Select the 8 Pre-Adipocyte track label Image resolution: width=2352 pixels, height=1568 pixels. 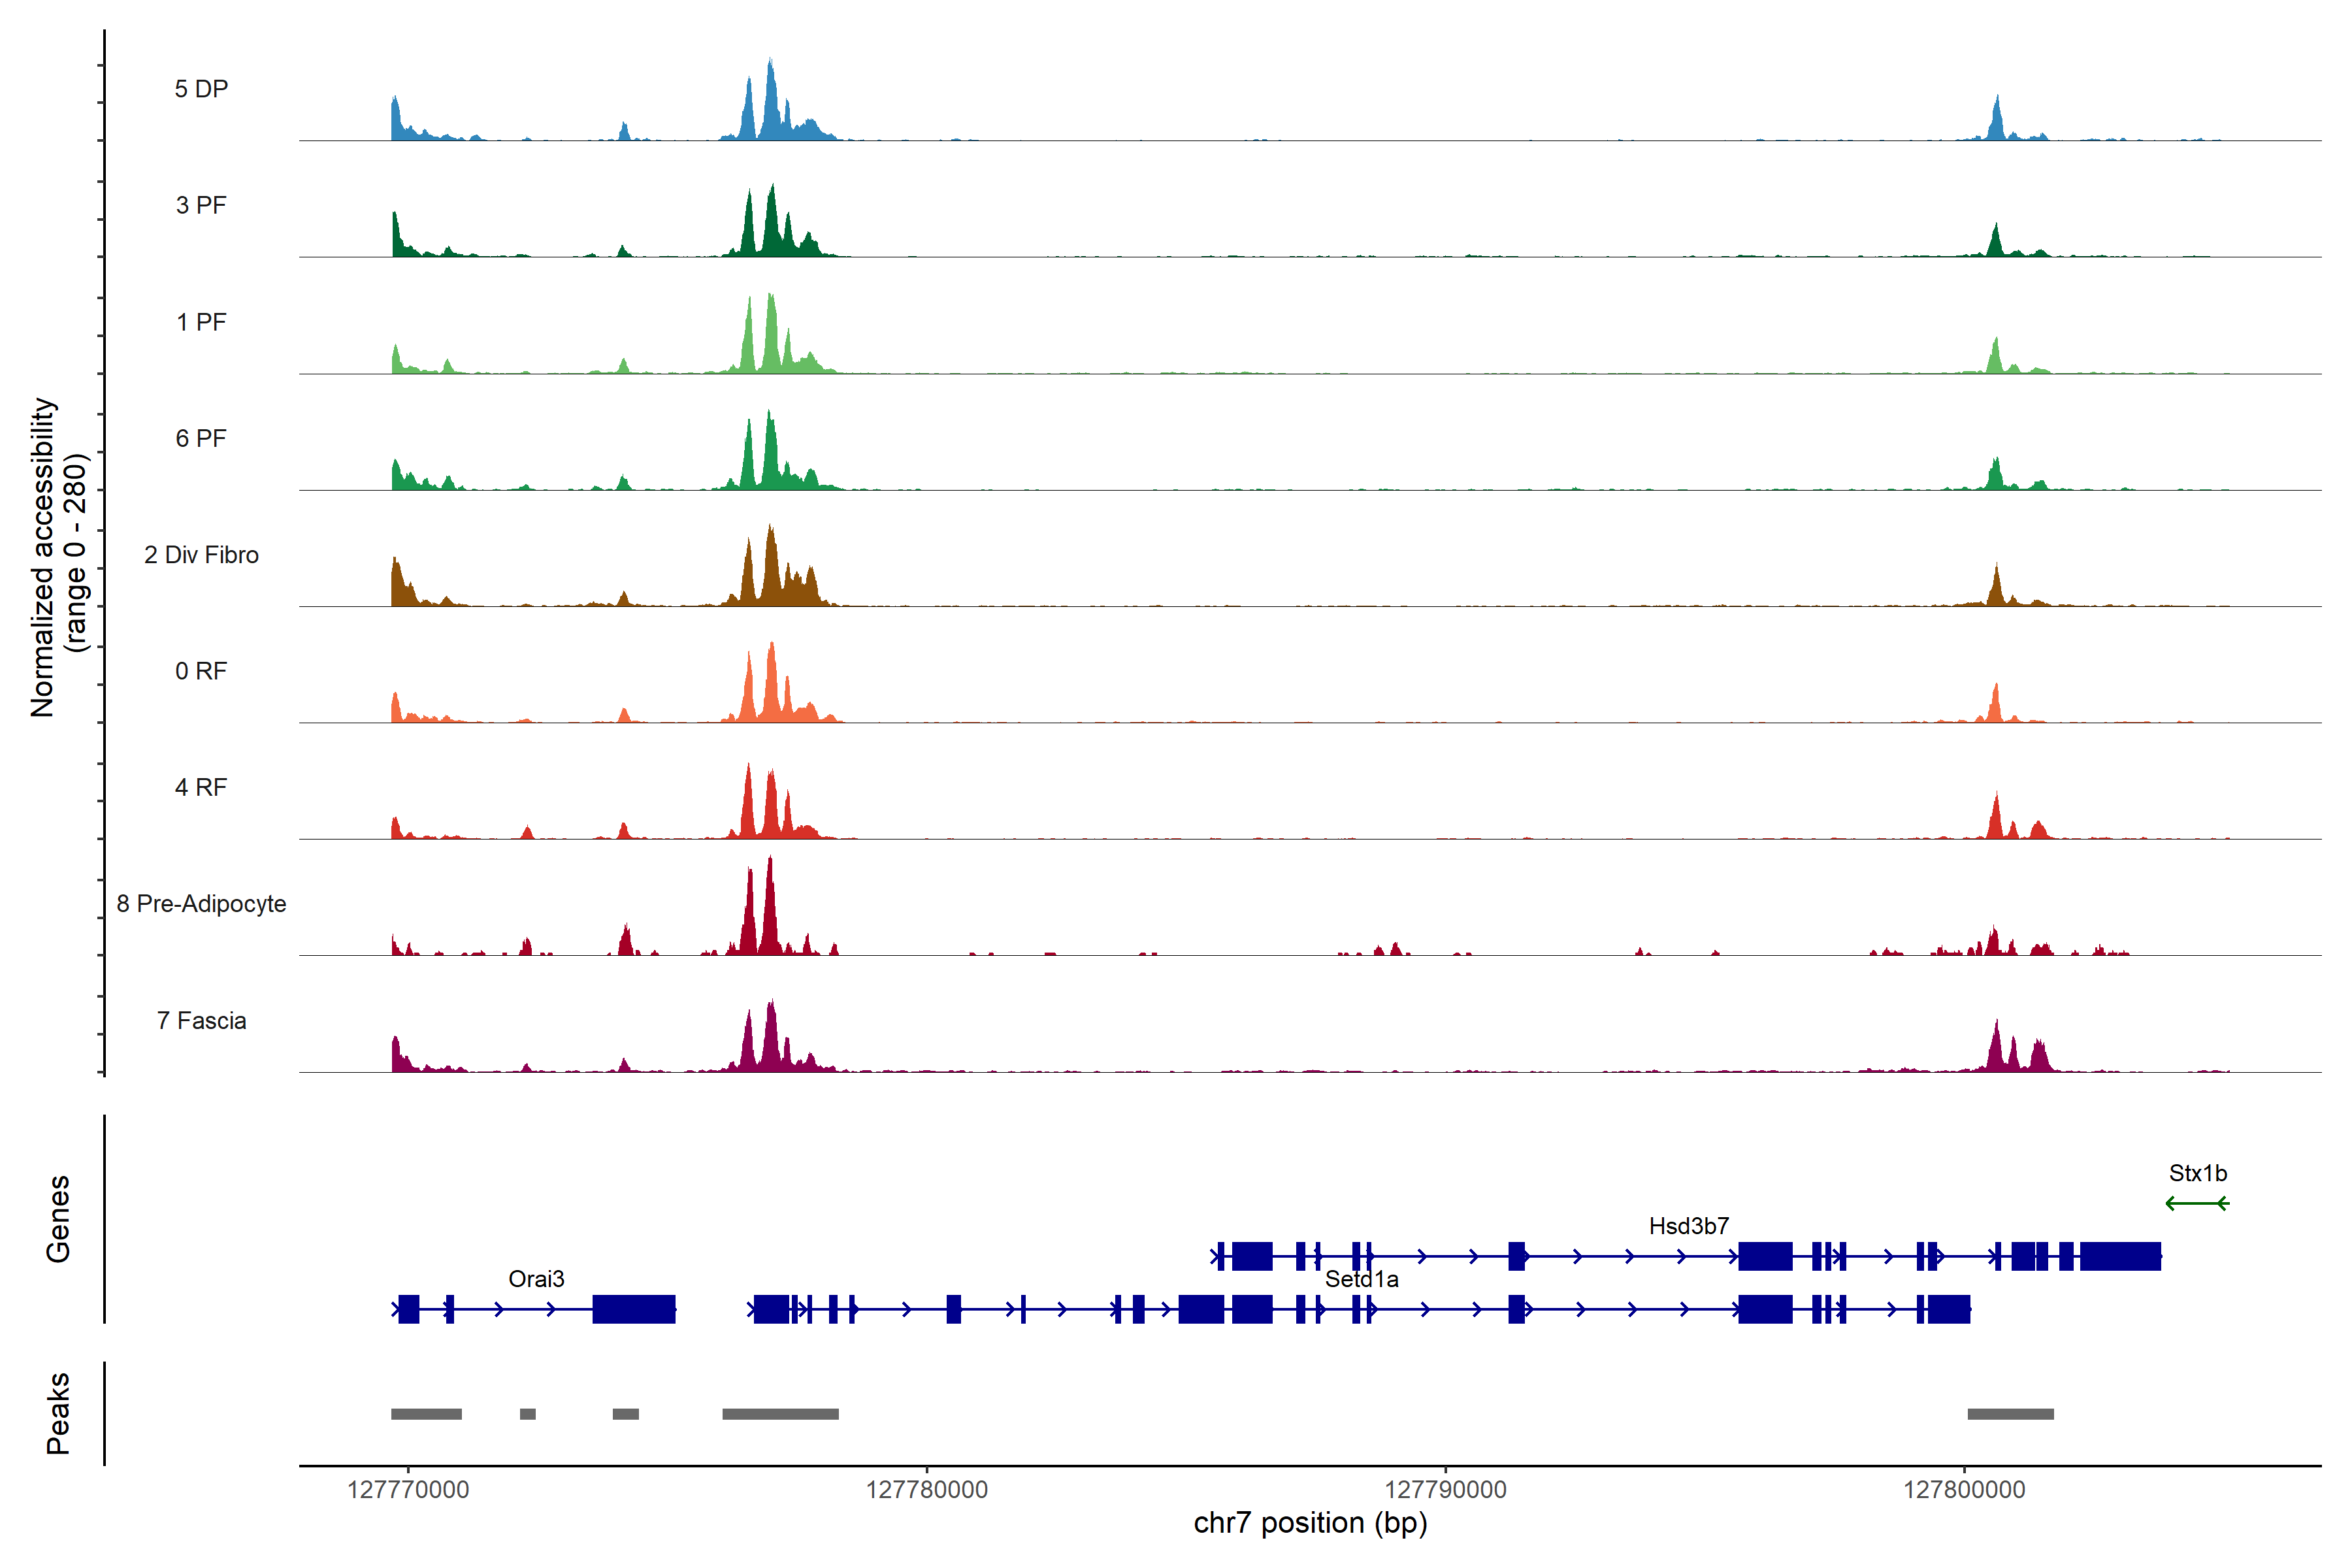(201, 903)
